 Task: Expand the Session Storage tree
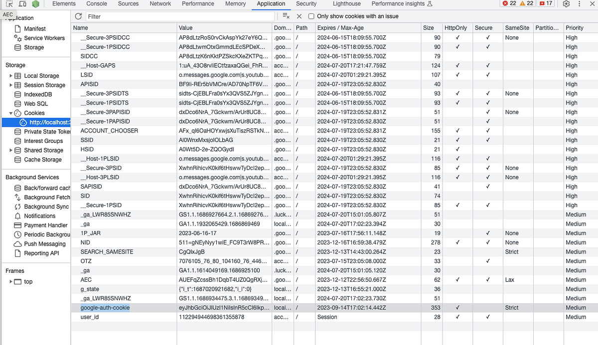pyautogui.click(x=11, y=85)
